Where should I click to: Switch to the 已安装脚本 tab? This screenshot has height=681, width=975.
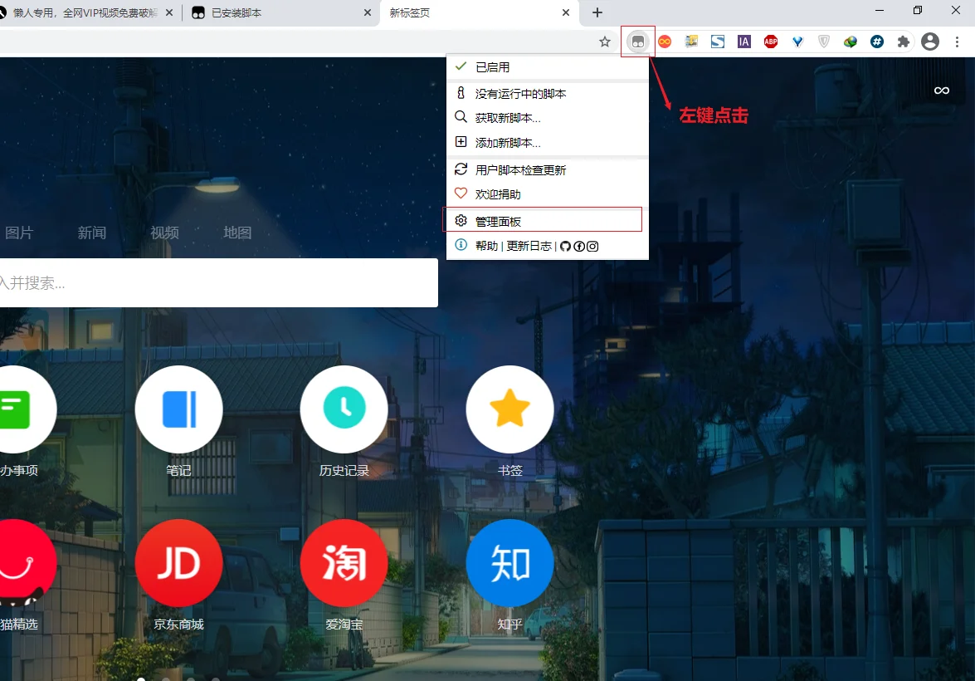[x=280, y=12]
